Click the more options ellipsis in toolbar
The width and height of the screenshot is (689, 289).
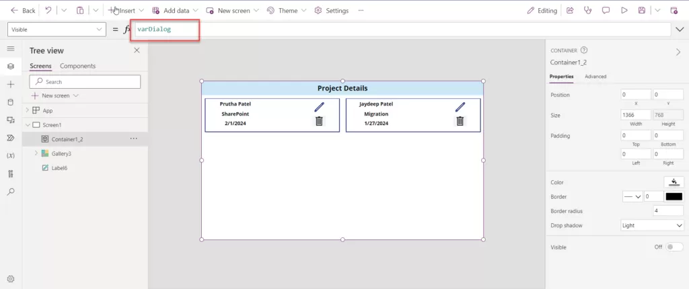(x=361, y=11)
